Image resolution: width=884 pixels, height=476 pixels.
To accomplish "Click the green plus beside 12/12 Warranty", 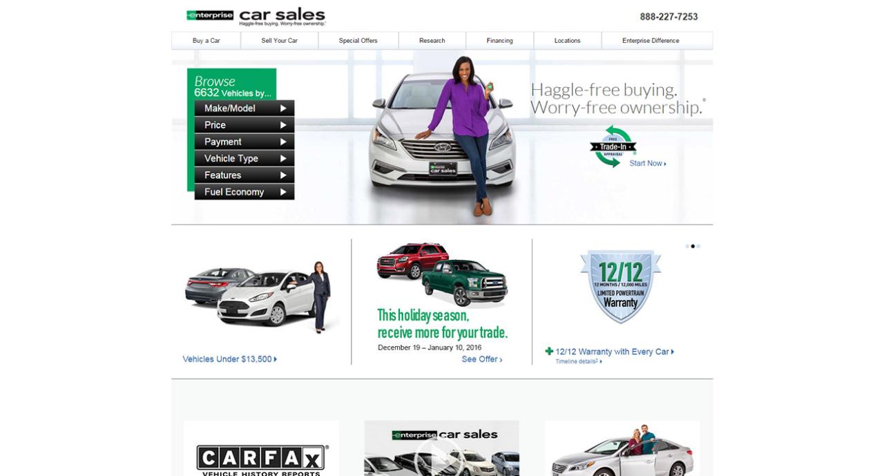I will pos(548,351).
